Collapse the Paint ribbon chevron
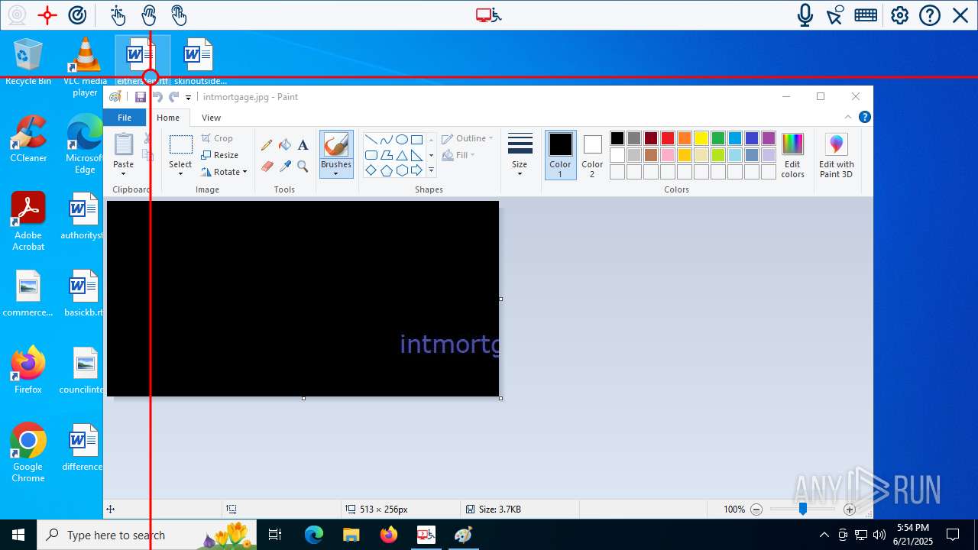The height and width of the screenshot is (550, 978). [847, 117]
